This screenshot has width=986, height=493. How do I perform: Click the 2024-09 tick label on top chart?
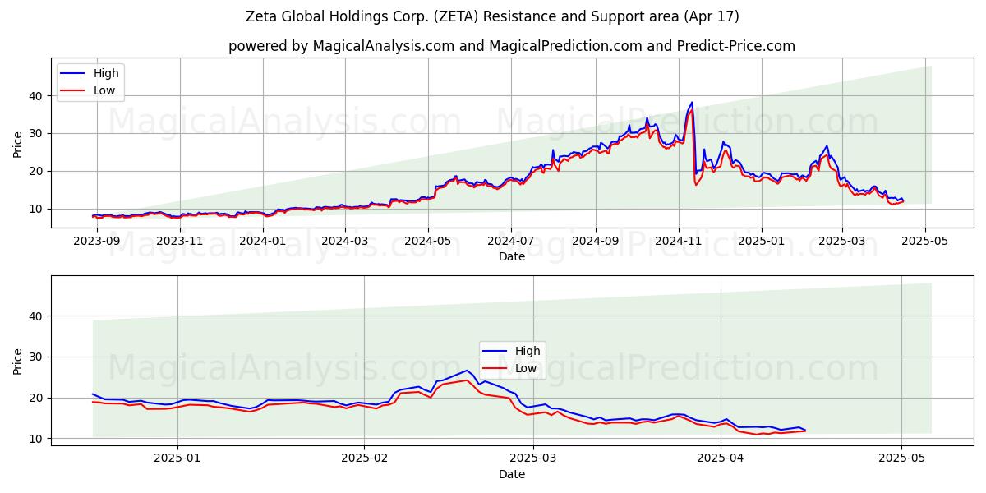tap(595, 242)
